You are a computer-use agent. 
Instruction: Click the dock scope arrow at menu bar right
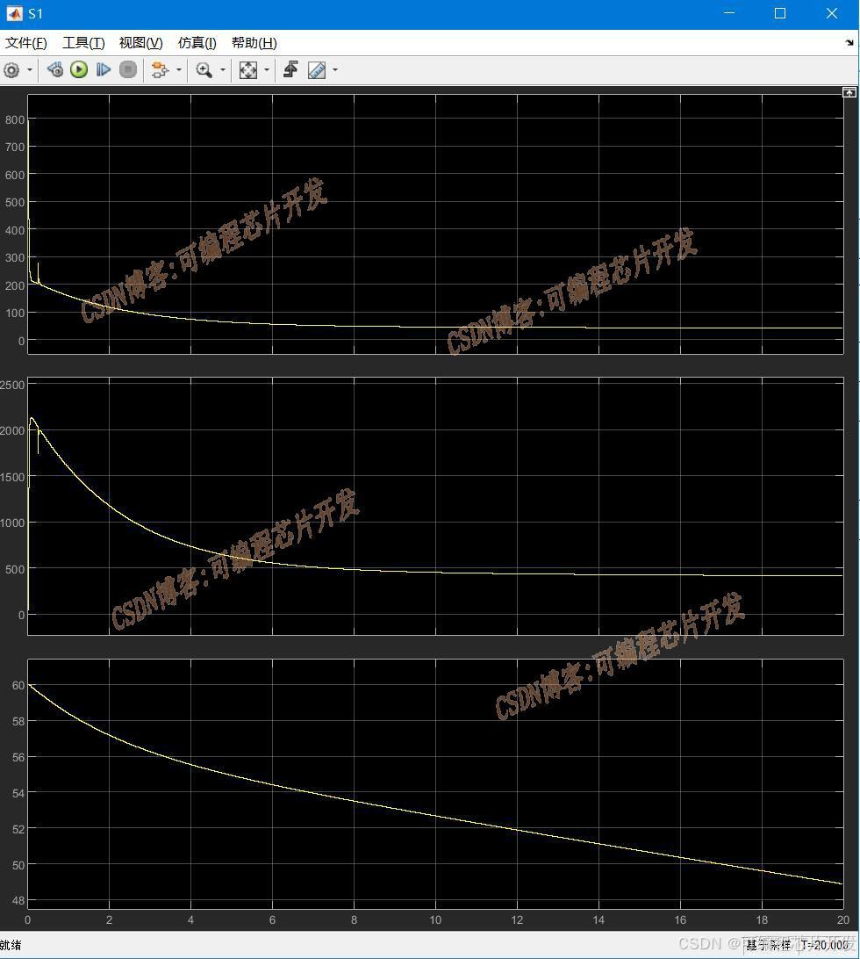pos(849,43)
